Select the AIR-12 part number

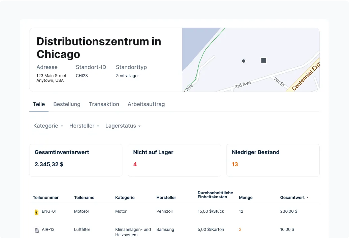pos(48,230)
